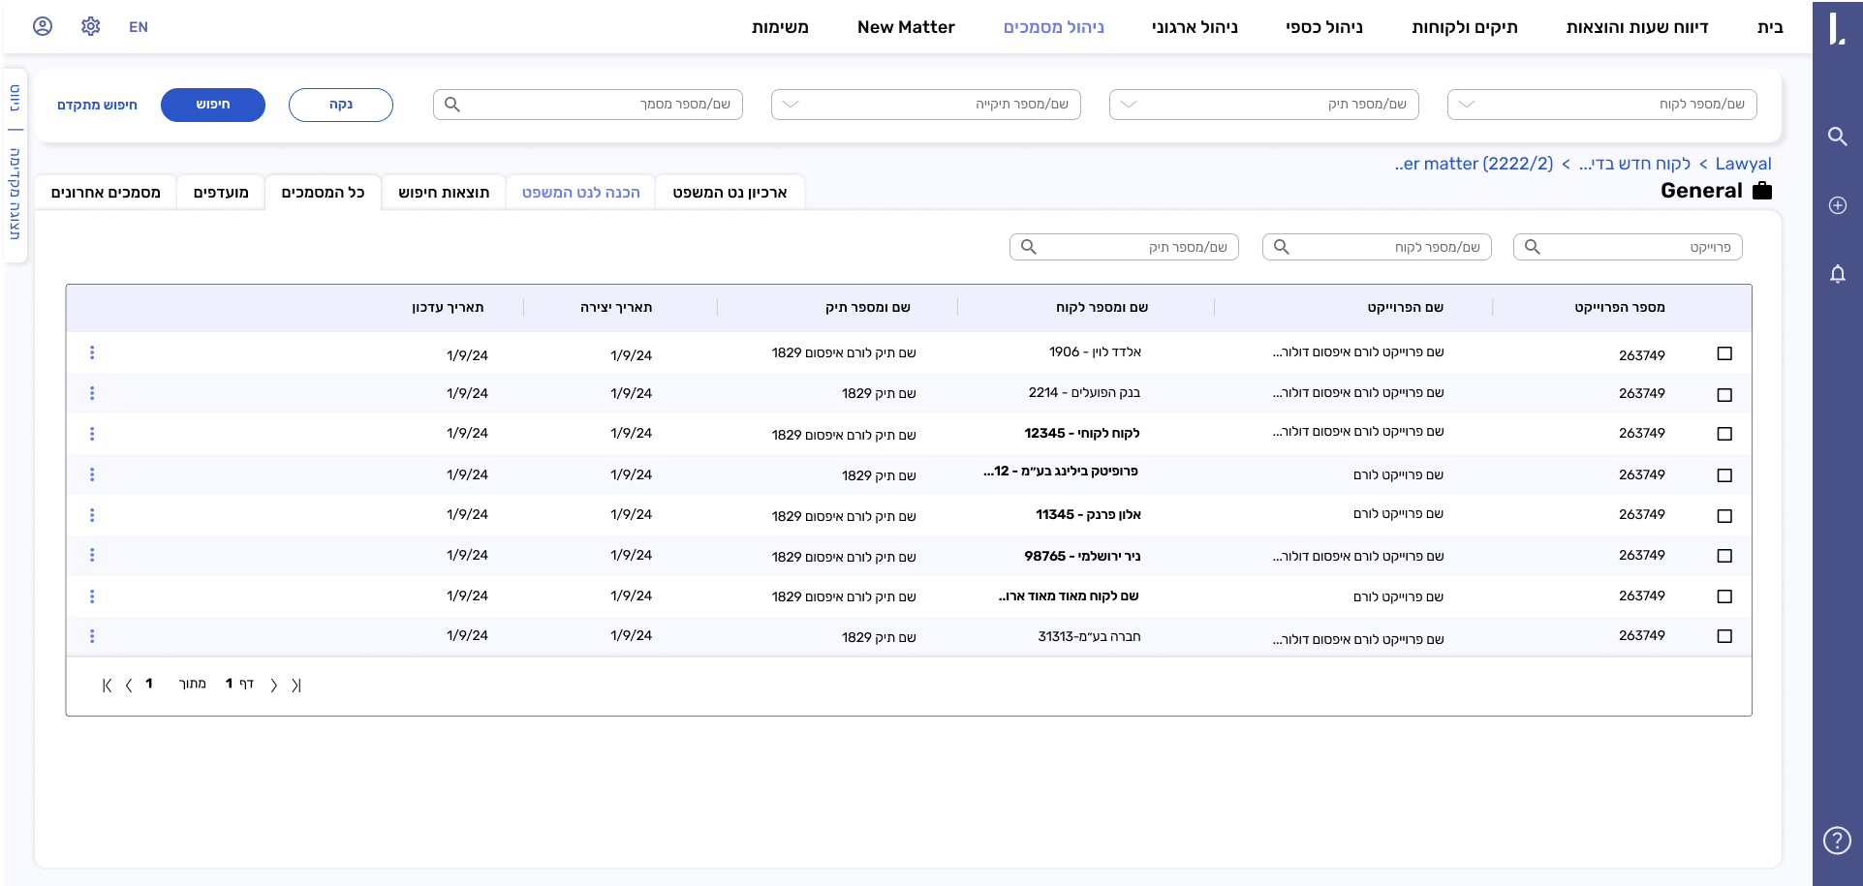Switch to הכנה לנט המשפט tab
Screen dimensions: 1863x886
click(x=581, y=193)
